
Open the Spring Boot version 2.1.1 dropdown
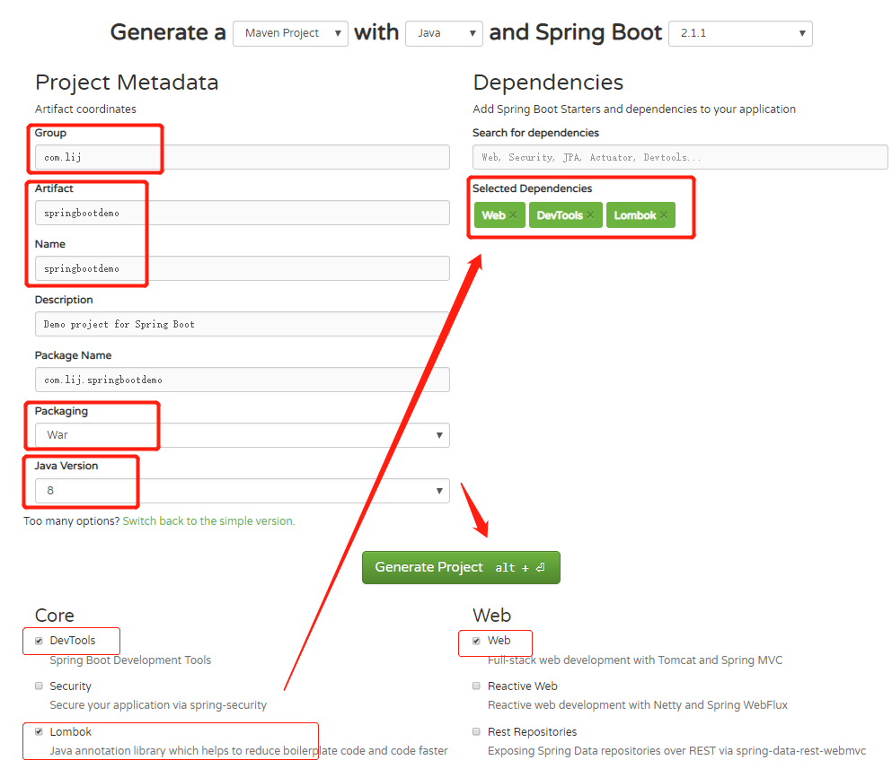pyautogui.click(x=740, y=33)
